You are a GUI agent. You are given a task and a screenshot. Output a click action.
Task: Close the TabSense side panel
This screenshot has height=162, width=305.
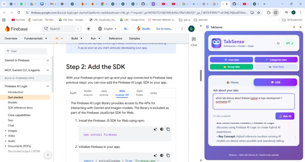(300, 27)
